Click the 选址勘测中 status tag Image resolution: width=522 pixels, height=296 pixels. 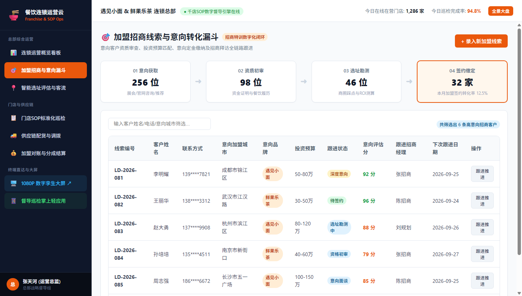click(x=339, y=227)
